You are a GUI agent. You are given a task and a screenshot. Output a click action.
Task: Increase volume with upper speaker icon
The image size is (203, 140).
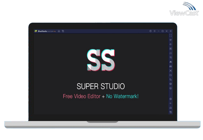pos(171,40)
